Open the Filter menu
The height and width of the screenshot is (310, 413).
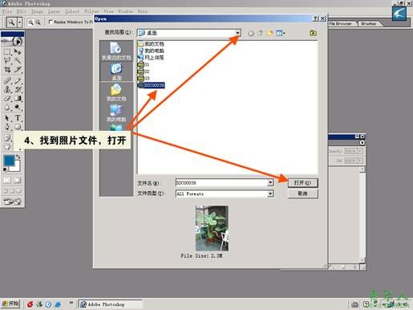click(x=91, y=11)
